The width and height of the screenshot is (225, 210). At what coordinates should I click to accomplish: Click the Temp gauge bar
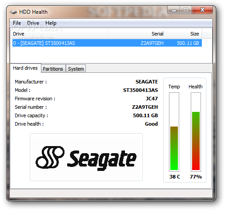(x=174, y=132)
